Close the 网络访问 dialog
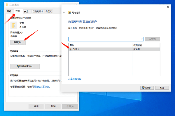This screenshot has height=116, width=175. [168, 7]
